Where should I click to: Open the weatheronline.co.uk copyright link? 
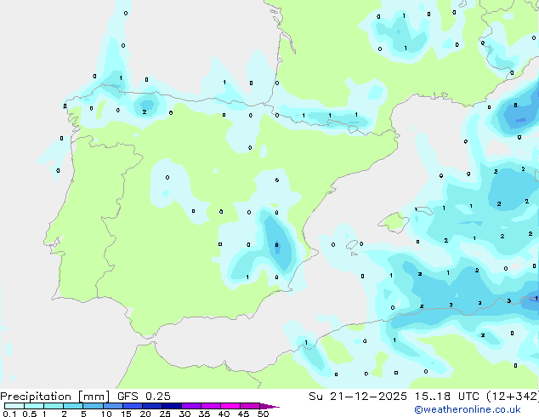[x=468, y=409]
